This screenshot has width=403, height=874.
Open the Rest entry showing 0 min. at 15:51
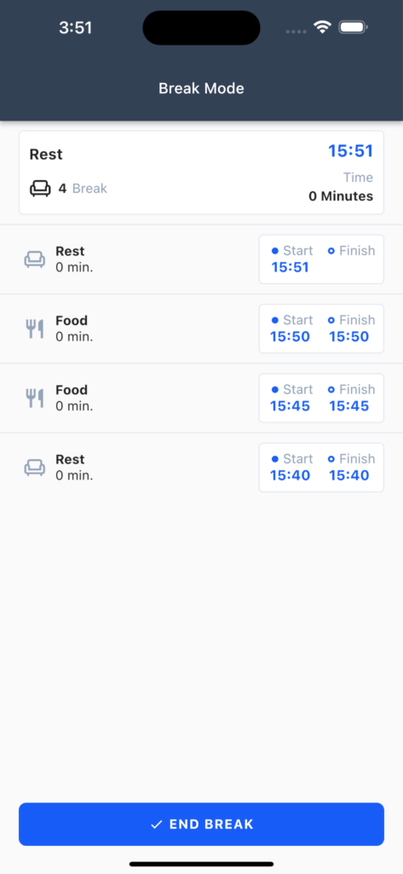pyautogui.click(x=201, y=259)
